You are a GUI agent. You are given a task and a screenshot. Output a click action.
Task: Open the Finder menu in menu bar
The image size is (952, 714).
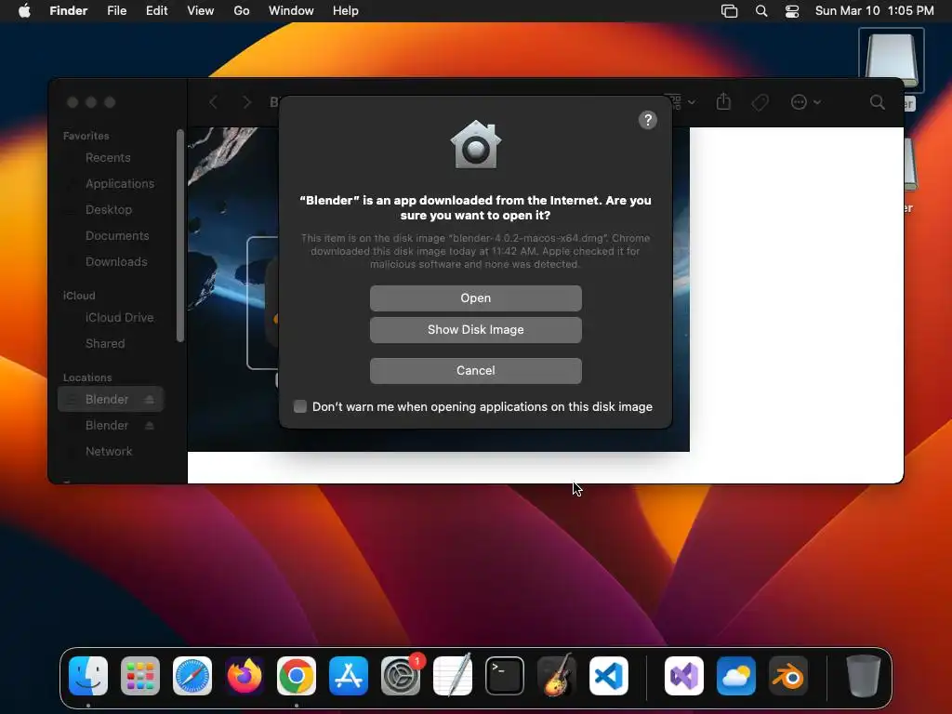69,11
